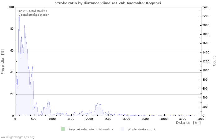Click the green Koganei legend swatch

coord(63,129)
